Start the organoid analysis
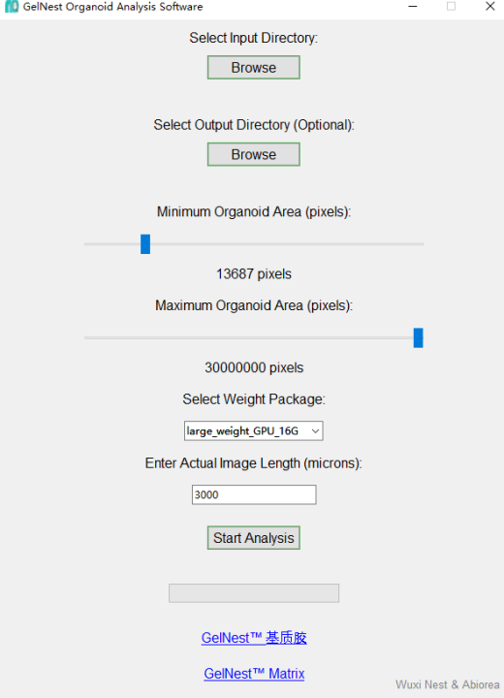Viewport: 504px width, 698px height. (x=254, y=538)
